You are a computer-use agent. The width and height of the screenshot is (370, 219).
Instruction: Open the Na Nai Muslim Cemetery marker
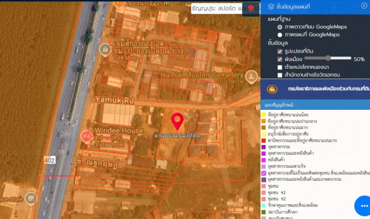pyautogui.click(x=251, y=77)
